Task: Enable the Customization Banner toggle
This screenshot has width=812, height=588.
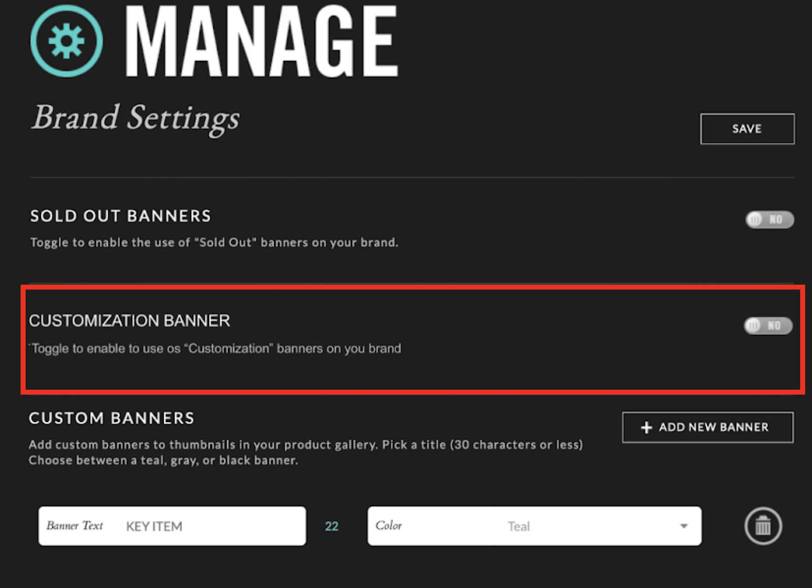Action: coord(768,326)
